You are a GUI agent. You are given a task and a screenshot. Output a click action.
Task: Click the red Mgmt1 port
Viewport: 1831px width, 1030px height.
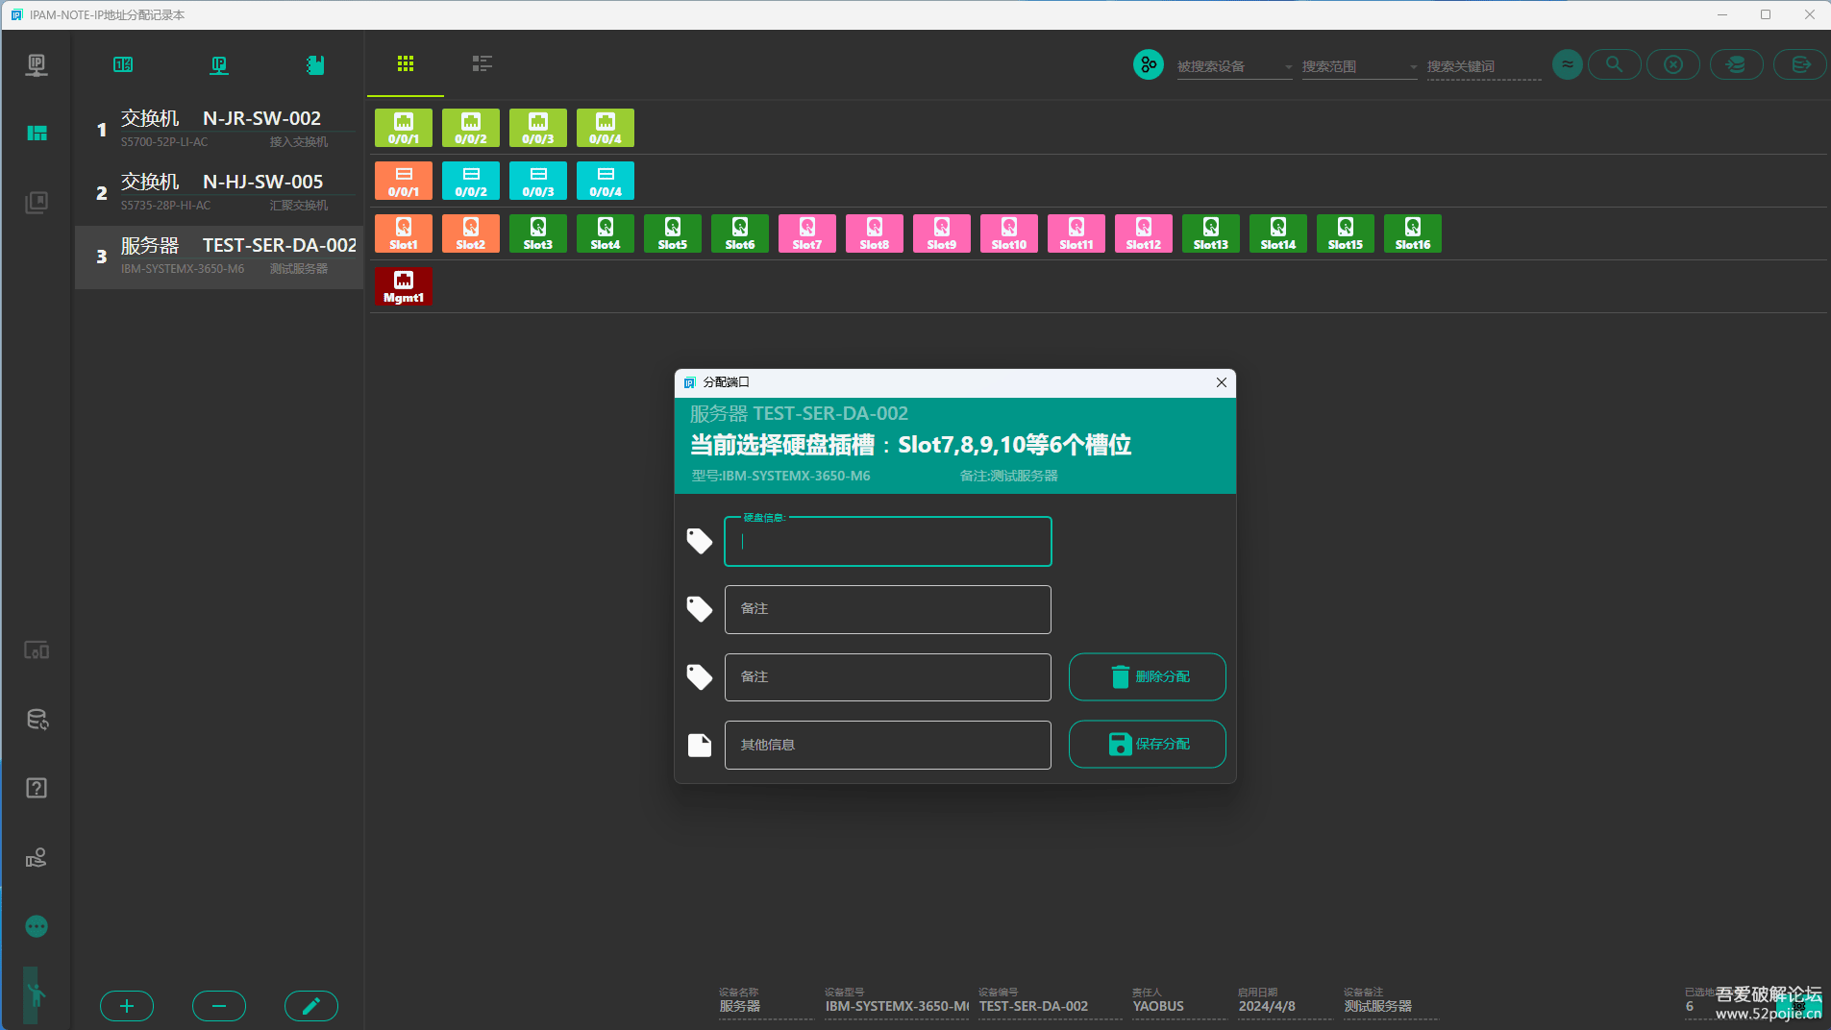[x=404, y=286]
